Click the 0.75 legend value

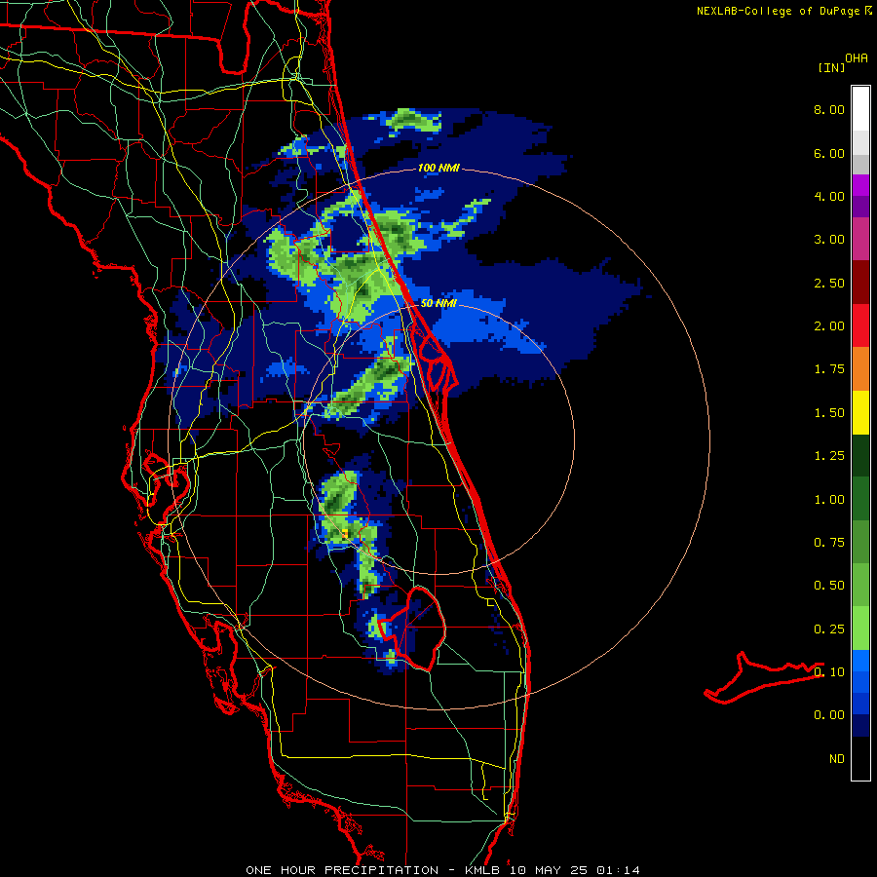coord(829,543)
